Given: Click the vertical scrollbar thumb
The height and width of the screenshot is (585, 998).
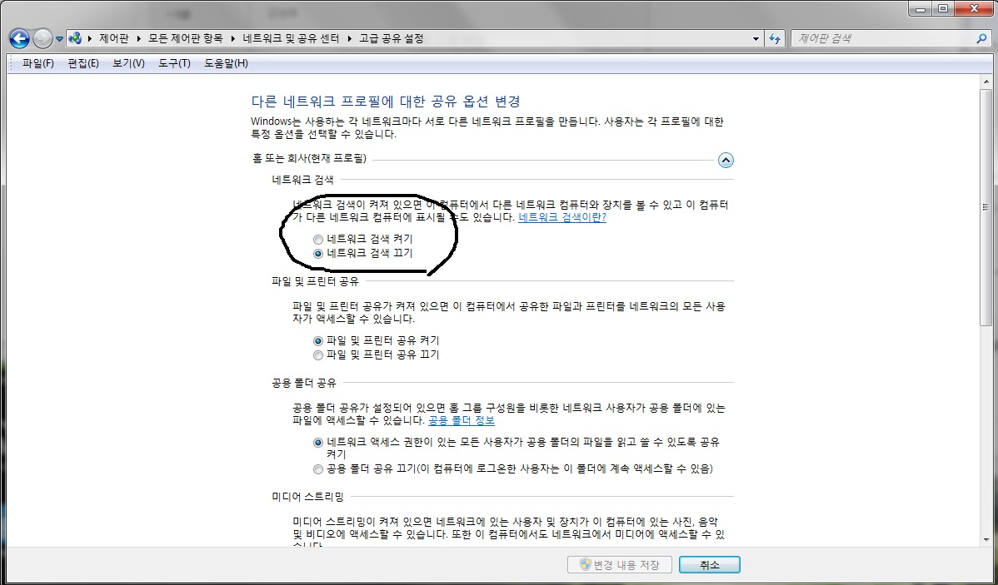Looking at the screenshot, I should tap(986, 207).
